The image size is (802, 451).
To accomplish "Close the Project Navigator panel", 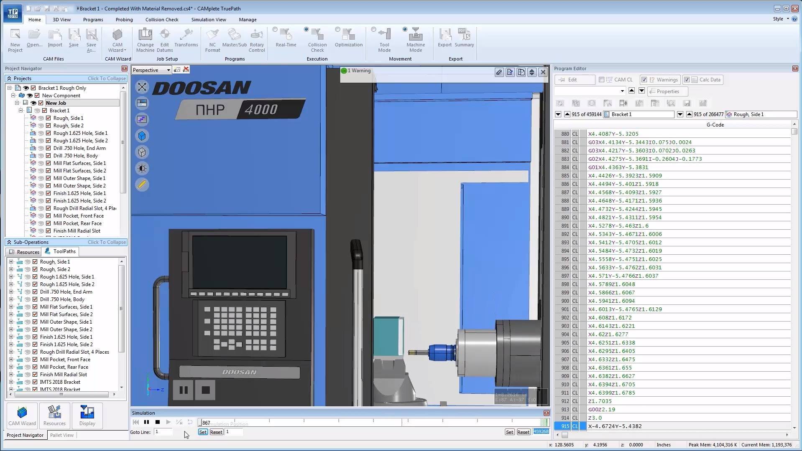I will point(124,68).
